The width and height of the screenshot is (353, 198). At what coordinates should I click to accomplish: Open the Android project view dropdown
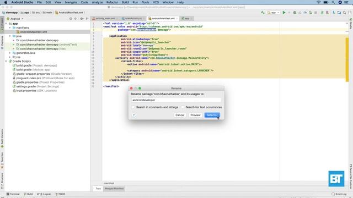(15, 19)
